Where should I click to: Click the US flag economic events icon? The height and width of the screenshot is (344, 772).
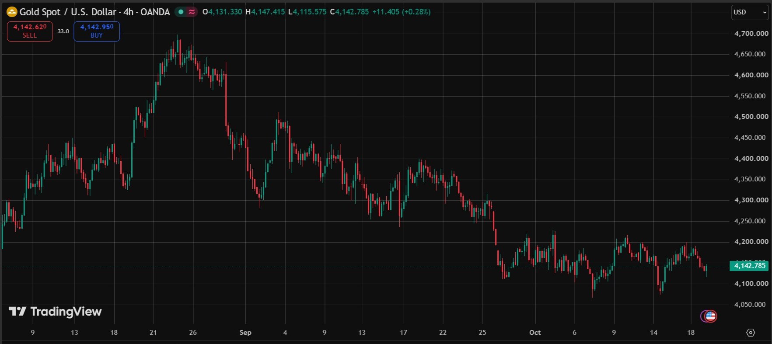point(710,316)
